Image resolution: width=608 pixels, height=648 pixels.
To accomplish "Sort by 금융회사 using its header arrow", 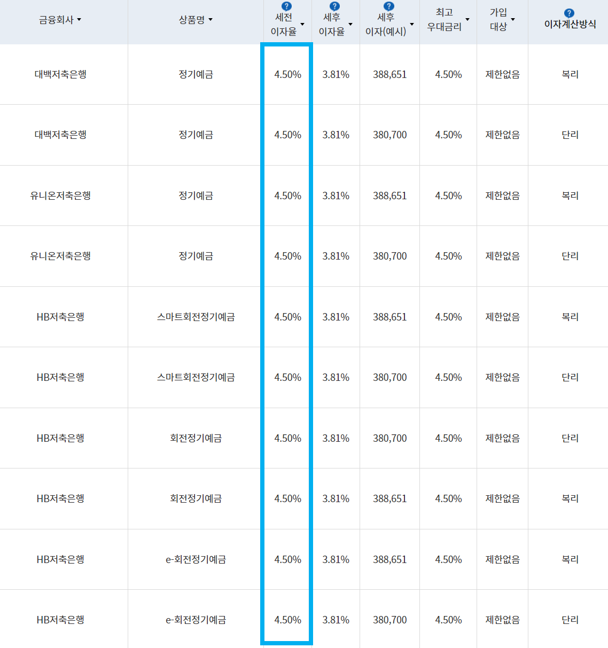I will coord(79,20).
